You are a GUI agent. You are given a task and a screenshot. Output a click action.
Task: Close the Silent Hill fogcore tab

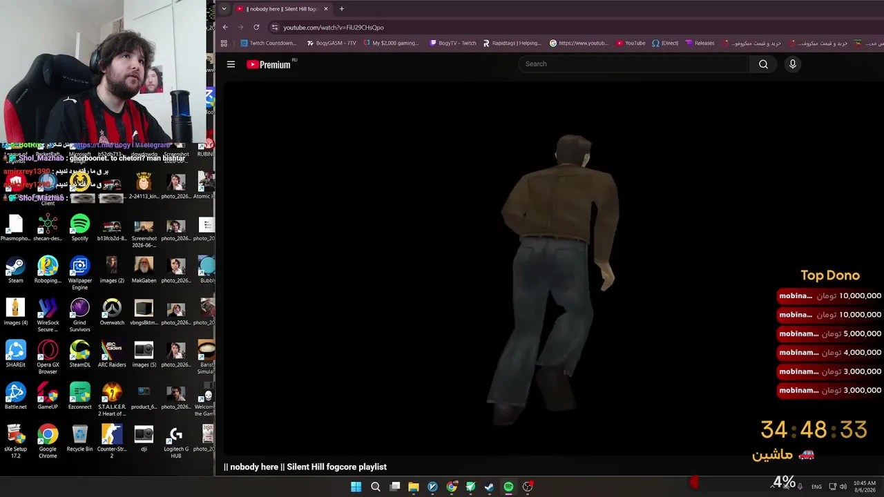point(326,9)
